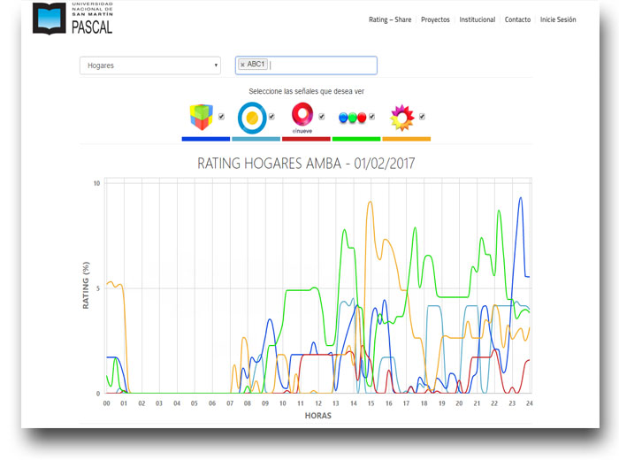Click the America TV cube logo
This screenshot has width=619, height=460.
click(202, 116)
